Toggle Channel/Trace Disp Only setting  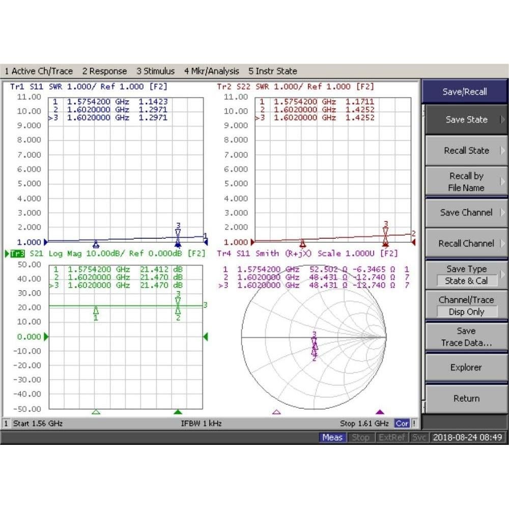[x=466, y=306]
